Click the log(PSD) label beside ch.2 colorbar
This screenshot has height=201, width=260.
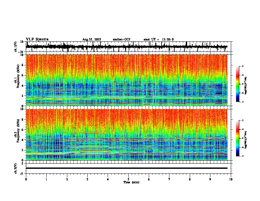click(x=246, y=140)
